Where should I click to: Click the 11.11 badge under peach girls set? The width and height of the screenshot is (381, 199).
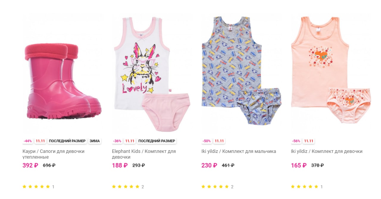click(x=309, y=141)
